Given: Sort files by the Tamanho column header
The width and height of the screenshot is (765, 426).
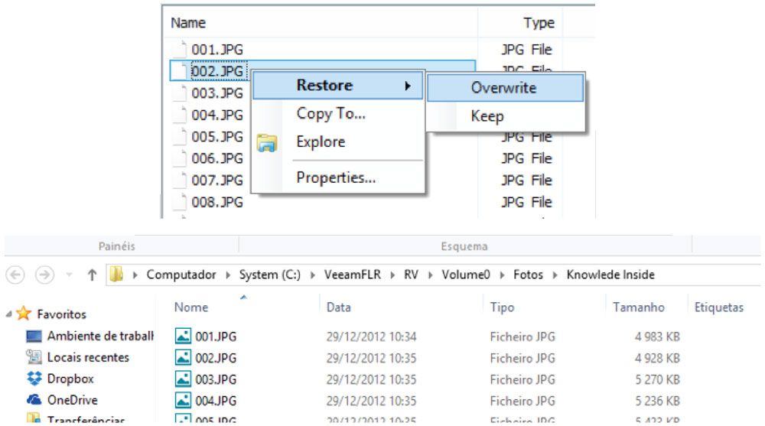Looking at the screenshot, I should pos(638,307).
